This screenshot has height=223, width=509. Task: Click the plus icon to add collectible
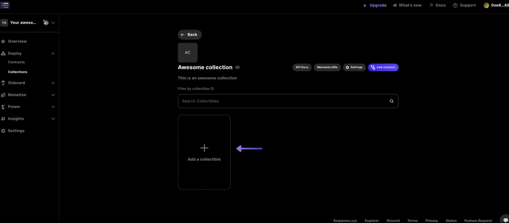click(x=204, y=148)
